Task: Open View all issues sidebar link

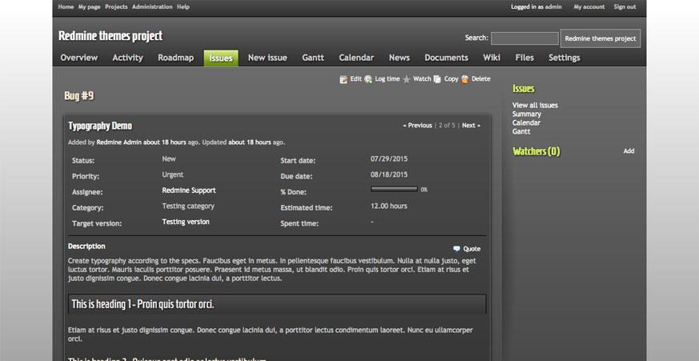Action: (x=535, y=106)
